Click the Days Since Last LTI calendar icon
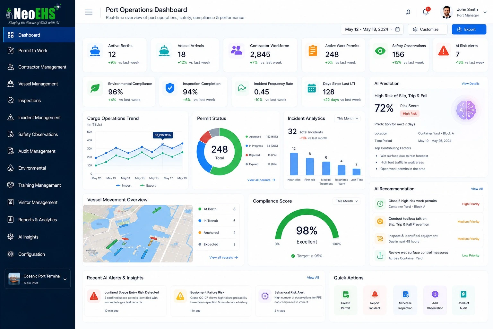The height and width of the screenshot is (329, 493). pos(312,88)
